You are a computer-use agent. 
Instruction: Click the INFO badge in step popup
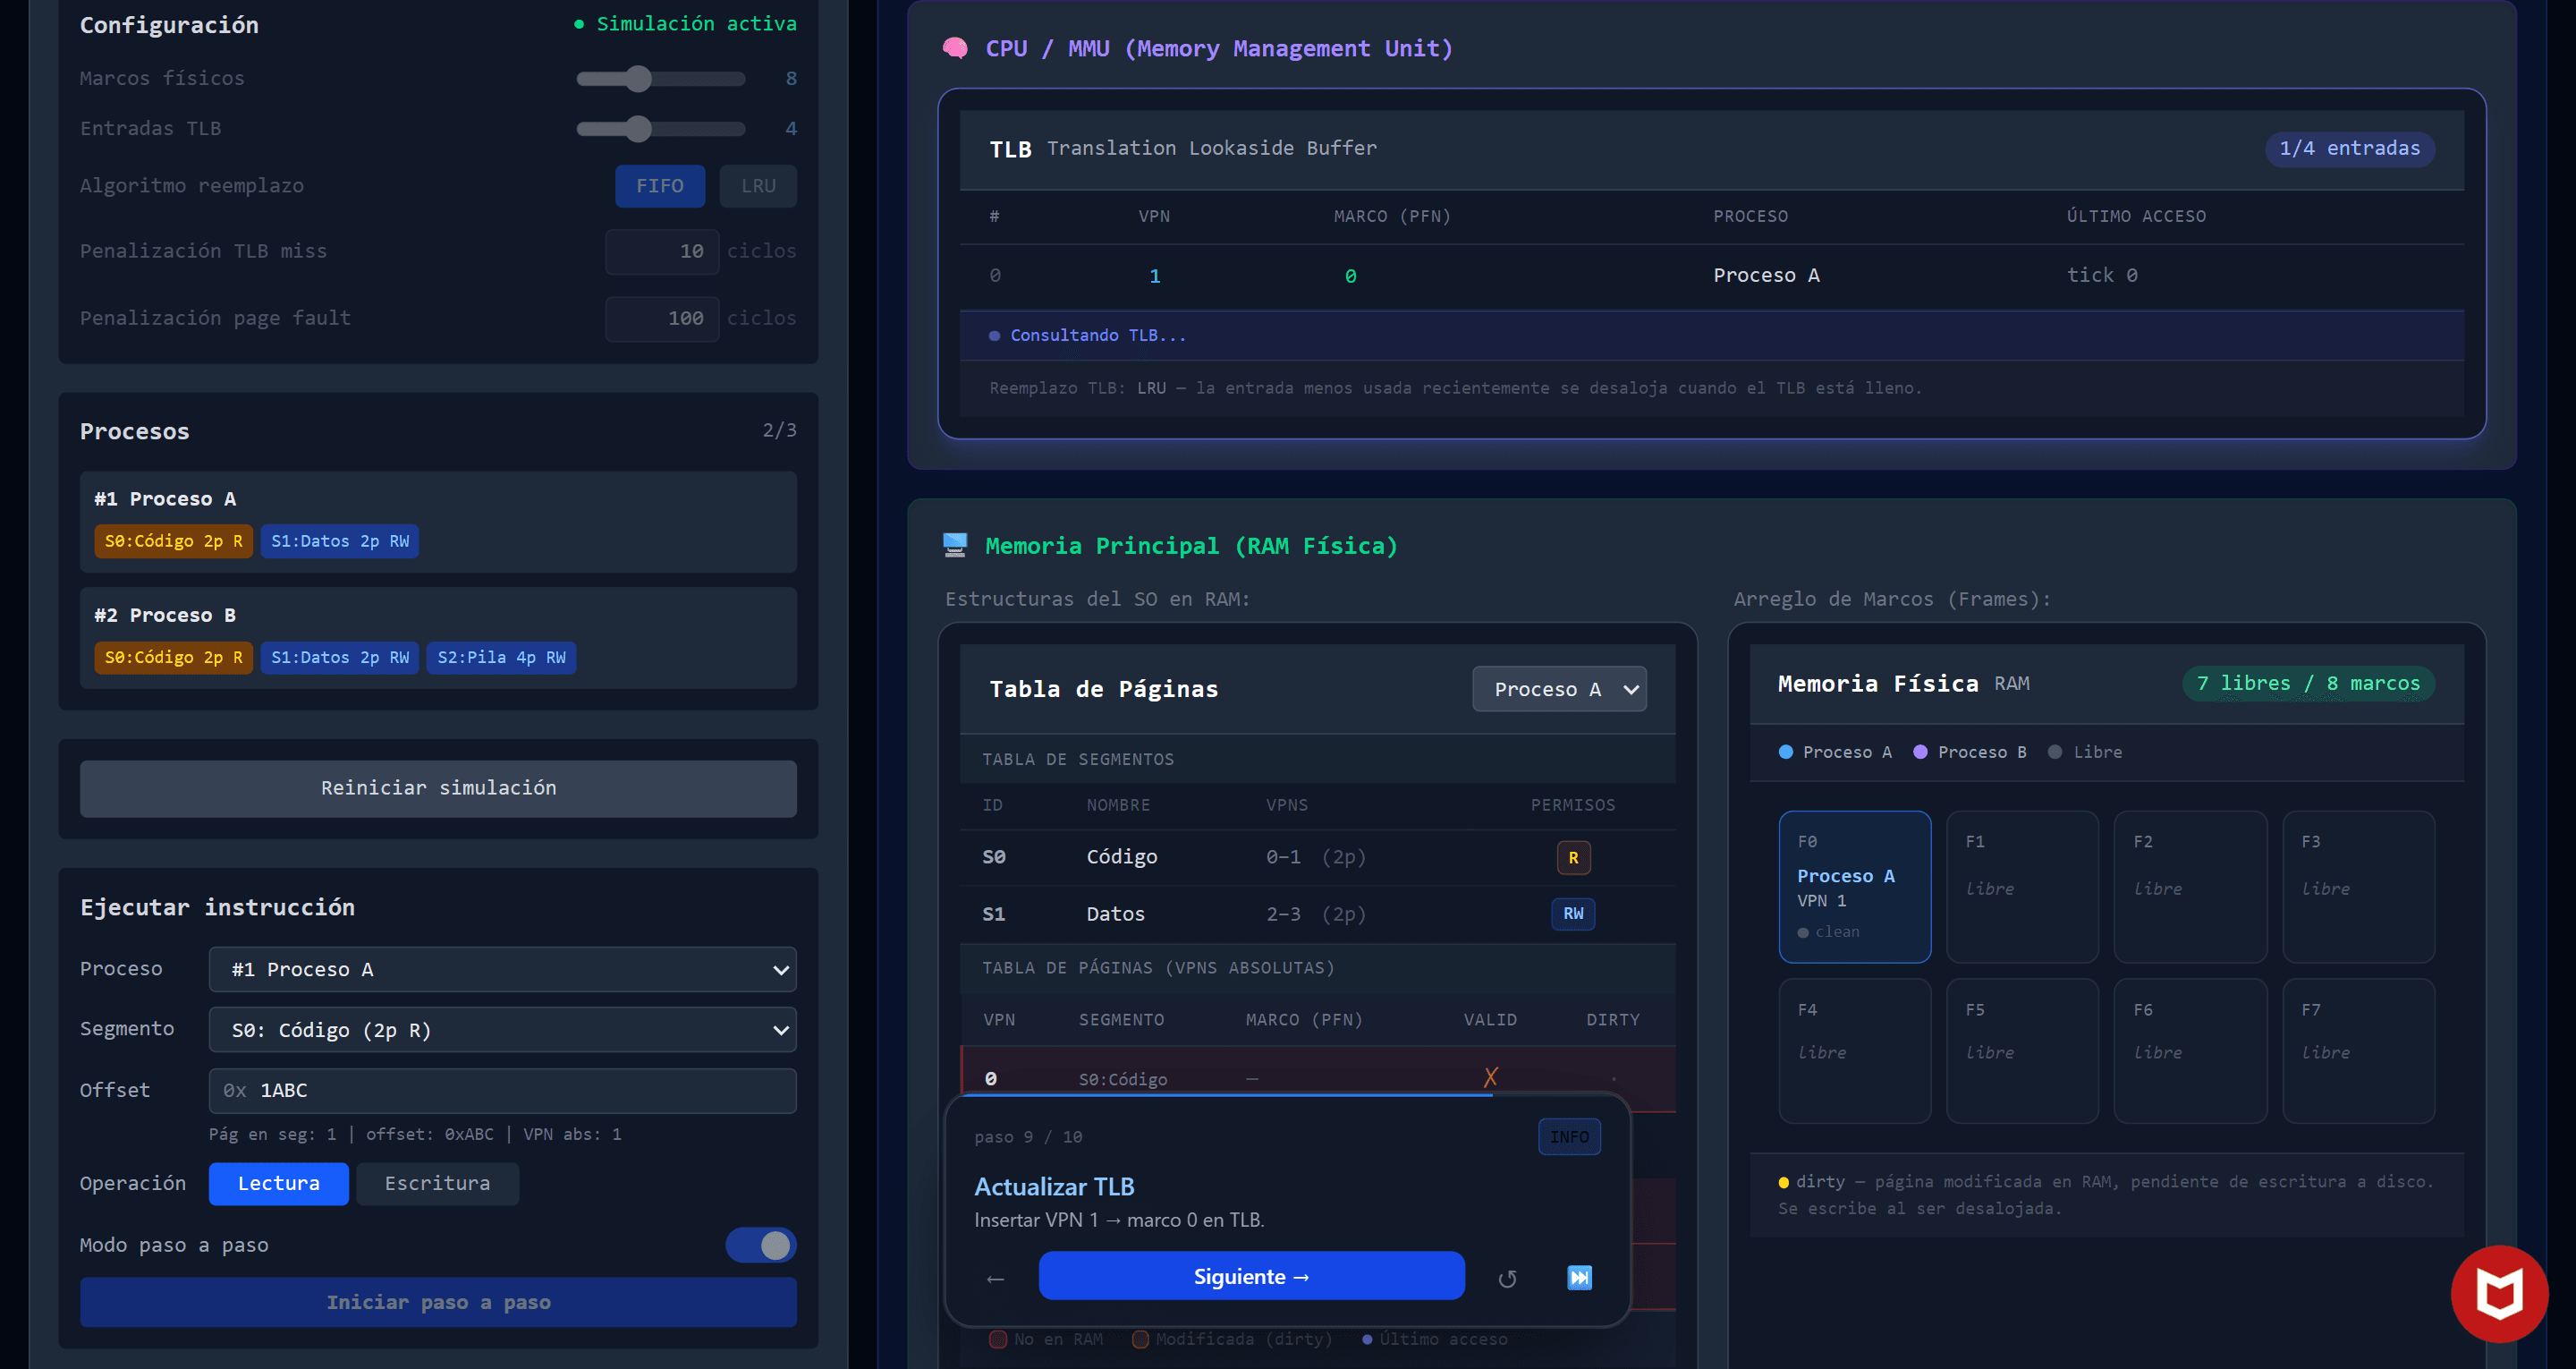pos(1569,1137)
